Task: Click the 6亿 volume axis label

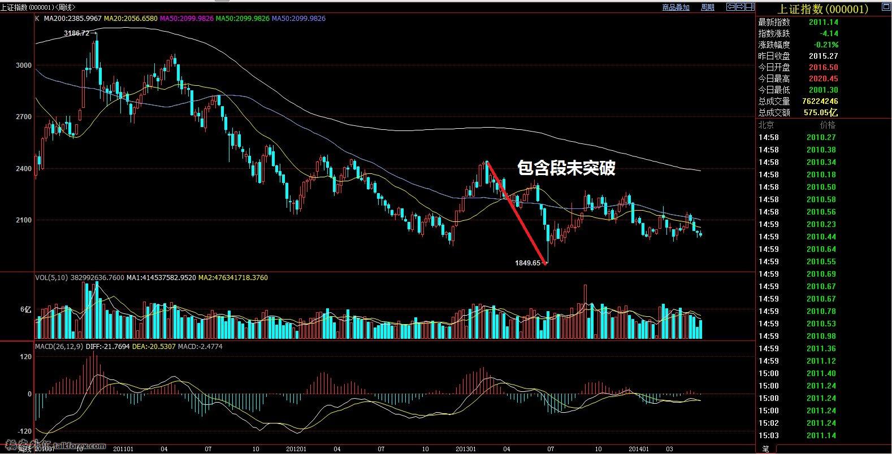Action: coord(26,309)
